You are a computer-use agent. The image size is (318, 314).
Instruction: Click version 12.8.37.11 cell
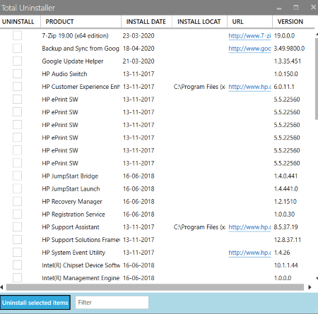pos(288,240)
